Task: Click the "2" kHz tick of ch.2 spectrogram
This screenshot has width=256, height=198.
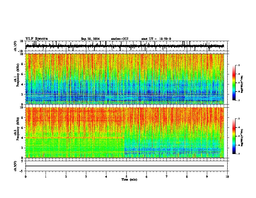Action: [x=22, y=148]
